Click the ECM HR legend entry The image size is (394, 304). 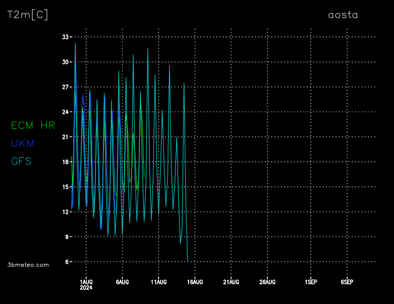point(33,125)
